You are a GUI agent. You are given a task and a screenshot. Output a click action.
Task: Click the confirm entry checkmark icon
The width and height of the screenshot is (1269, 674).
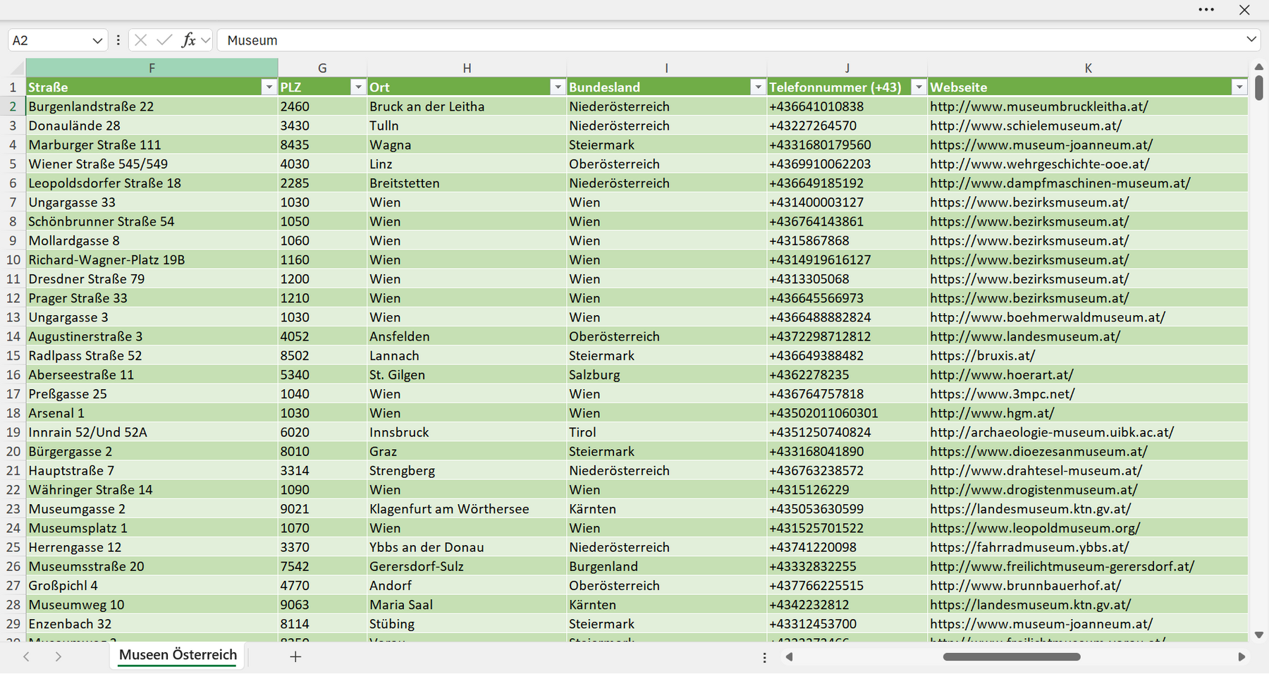[164, 40]
